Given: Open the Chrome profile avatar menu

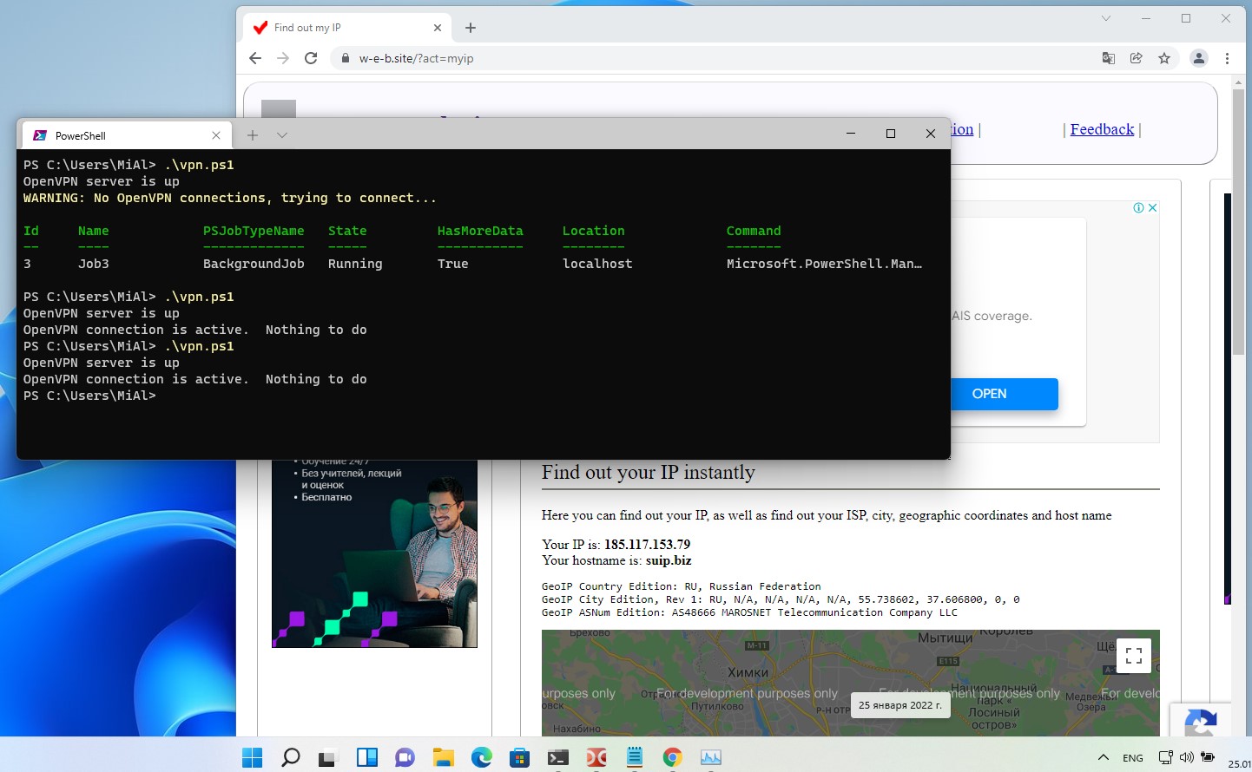Looking at the screenshot, I should point(1199,58).
